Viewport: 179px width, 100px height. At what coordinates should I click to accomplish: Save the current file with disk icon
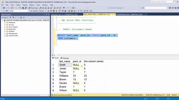tap(23, 8)
